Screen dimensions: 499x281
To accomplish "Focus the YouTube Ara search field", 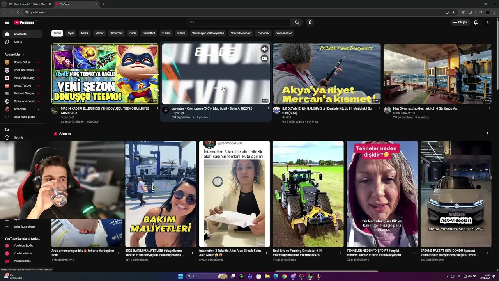I will coord(239,23).
